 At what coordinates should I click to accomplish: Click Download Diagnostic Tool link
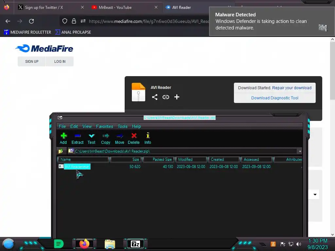[x=275, y=98]
